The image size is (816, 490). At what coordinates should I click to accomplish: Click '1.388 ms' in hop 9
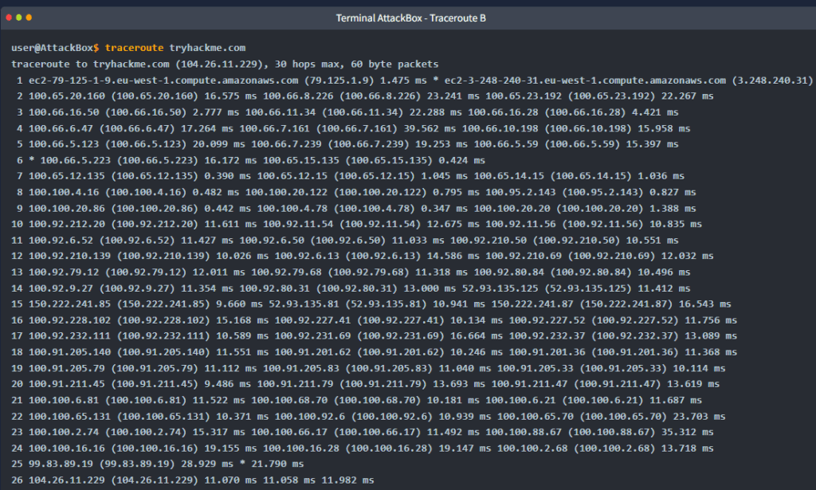(x=673, y=209)
